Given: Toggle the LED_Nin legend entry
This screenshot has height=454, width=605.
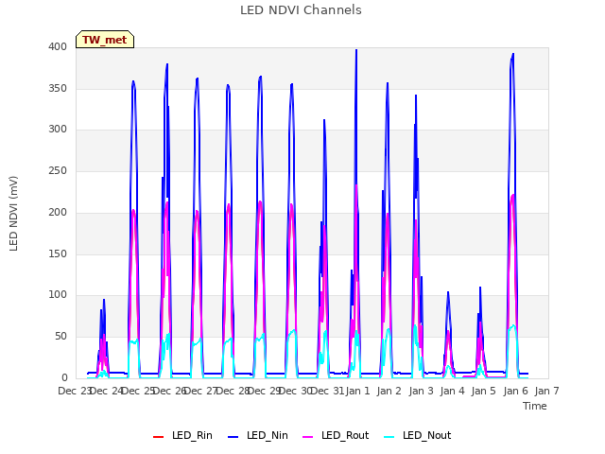Looking at the screenshot, I should coord(258,436).
